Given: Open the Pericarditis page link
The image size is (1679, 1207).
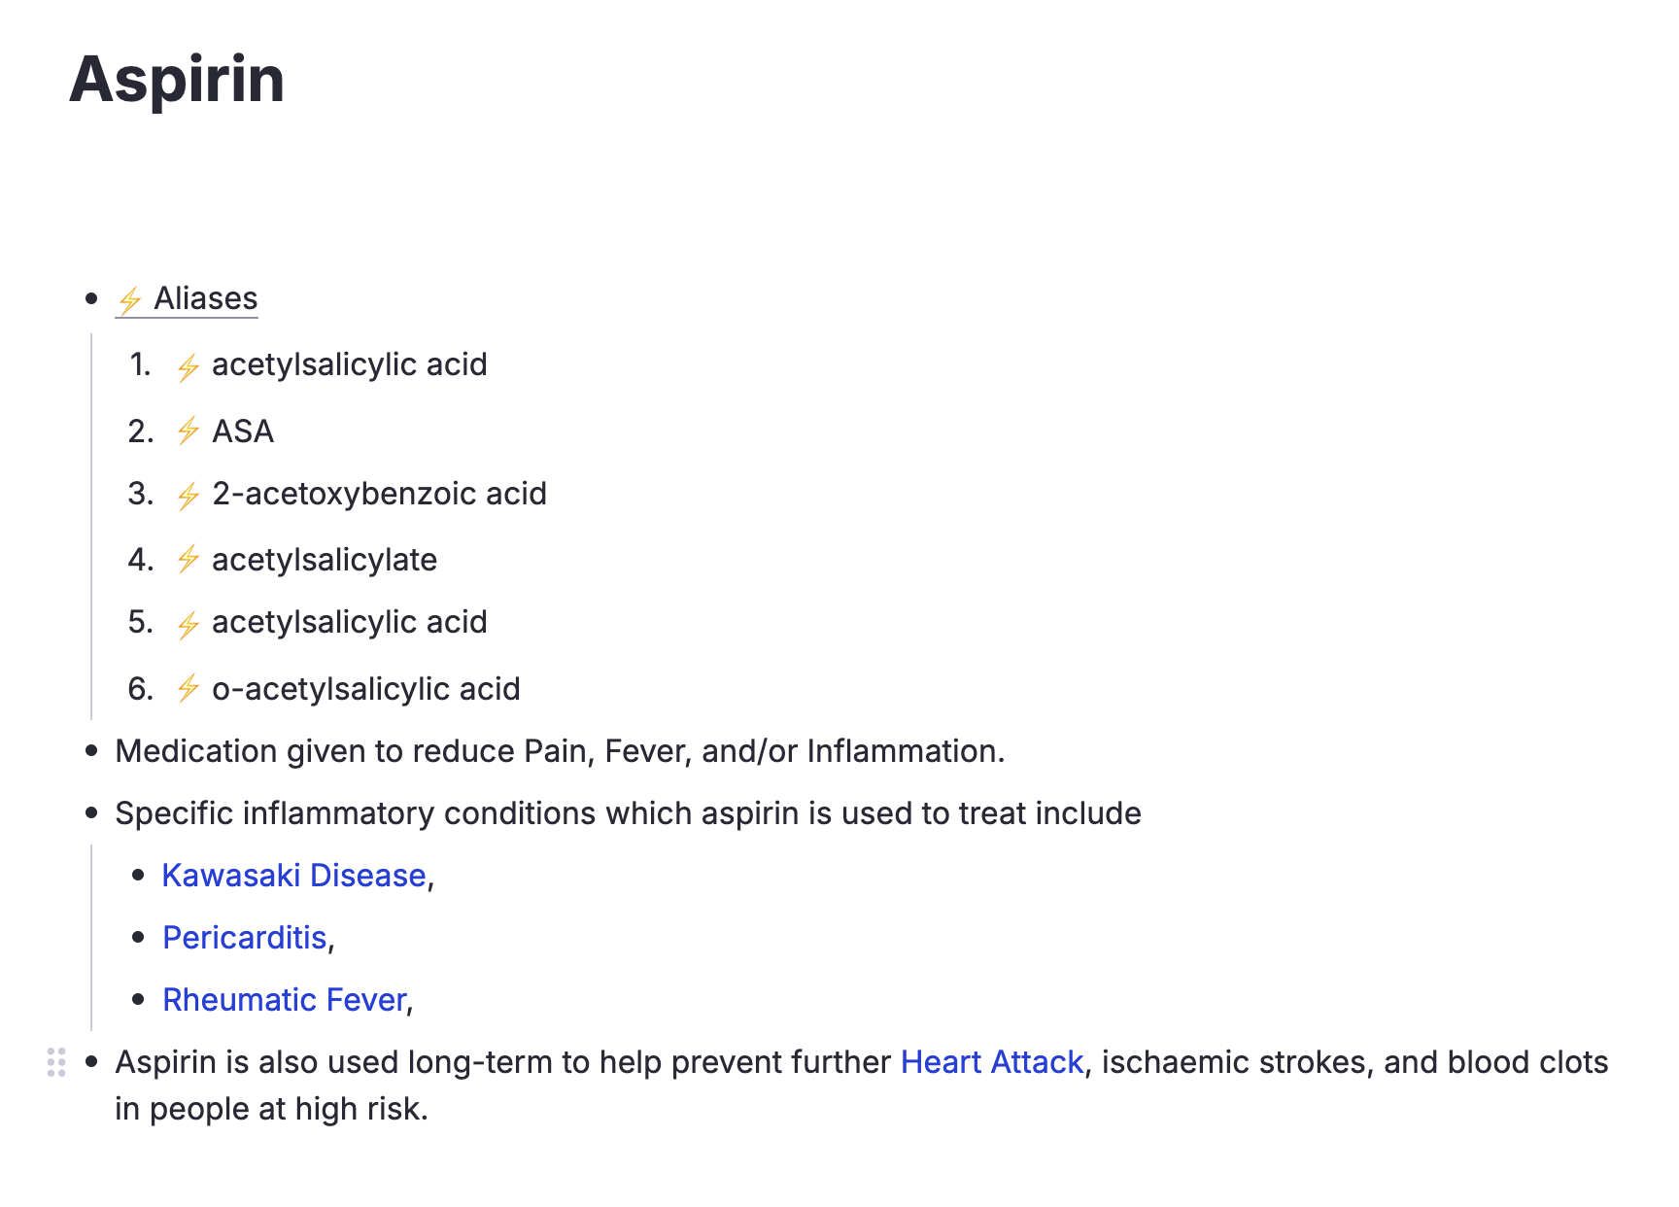Looking at the screenshot, I should (244, 938).
